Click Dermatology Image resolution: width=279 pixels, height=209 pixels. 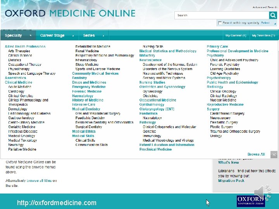(17, 109)
